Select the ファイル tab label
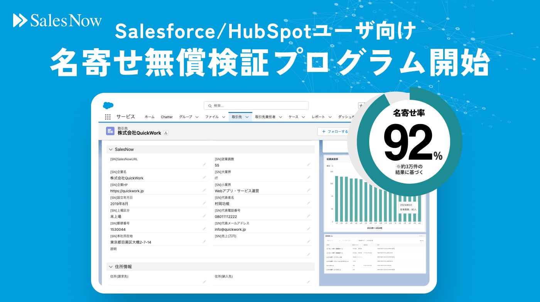The height and width of the screenshot is (302, 540). 212,117
